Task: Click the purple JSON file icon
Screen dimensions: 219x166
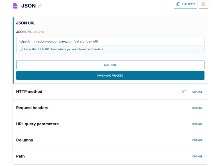Action: pos(15,6)
